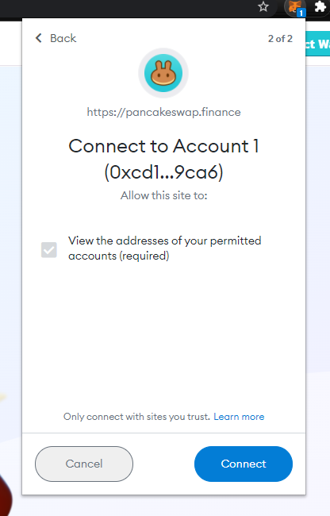
Task: Click the bookmark star icon
Action: [x=263, y=6]
